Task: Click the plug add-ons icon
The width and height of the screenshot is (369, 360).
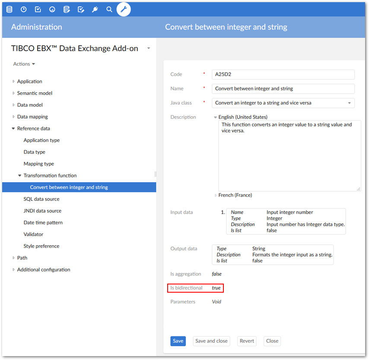Action: pyautogui.click(x=95, y=9)
